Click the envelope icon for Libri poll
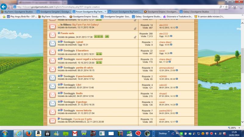The image size is (244, 137). pyautogui.click(x=52, y=86)
